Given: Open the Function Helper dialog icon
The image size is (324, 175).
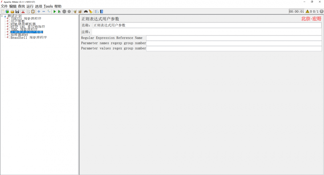Looking at the screenshot, I should click(97, 12).
